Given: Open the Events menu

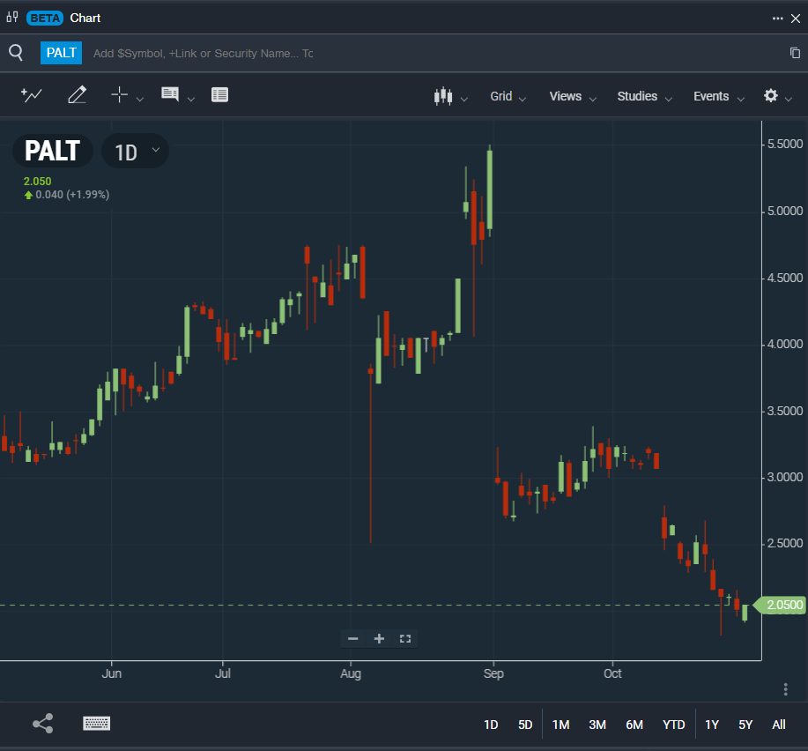Looking at the screenshot, I should (x=718, y=96).
